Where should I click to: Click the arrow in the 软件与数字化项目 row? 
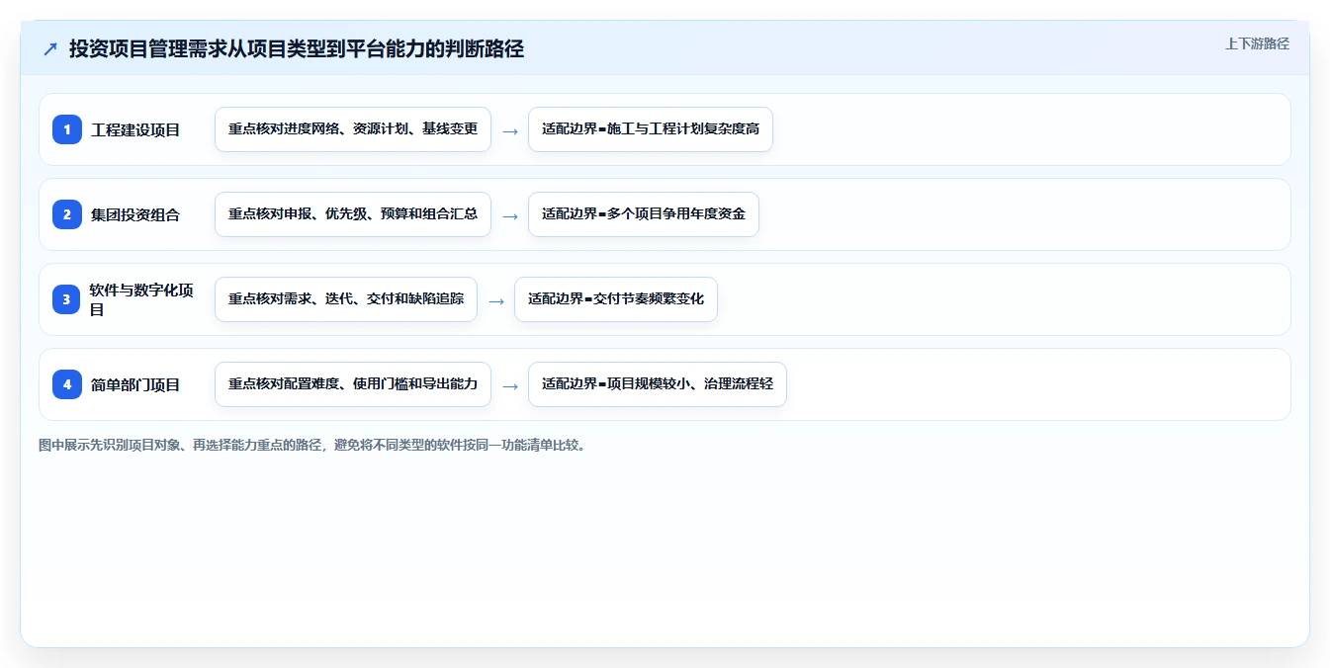pyautogui.click(x=496, y=300)
